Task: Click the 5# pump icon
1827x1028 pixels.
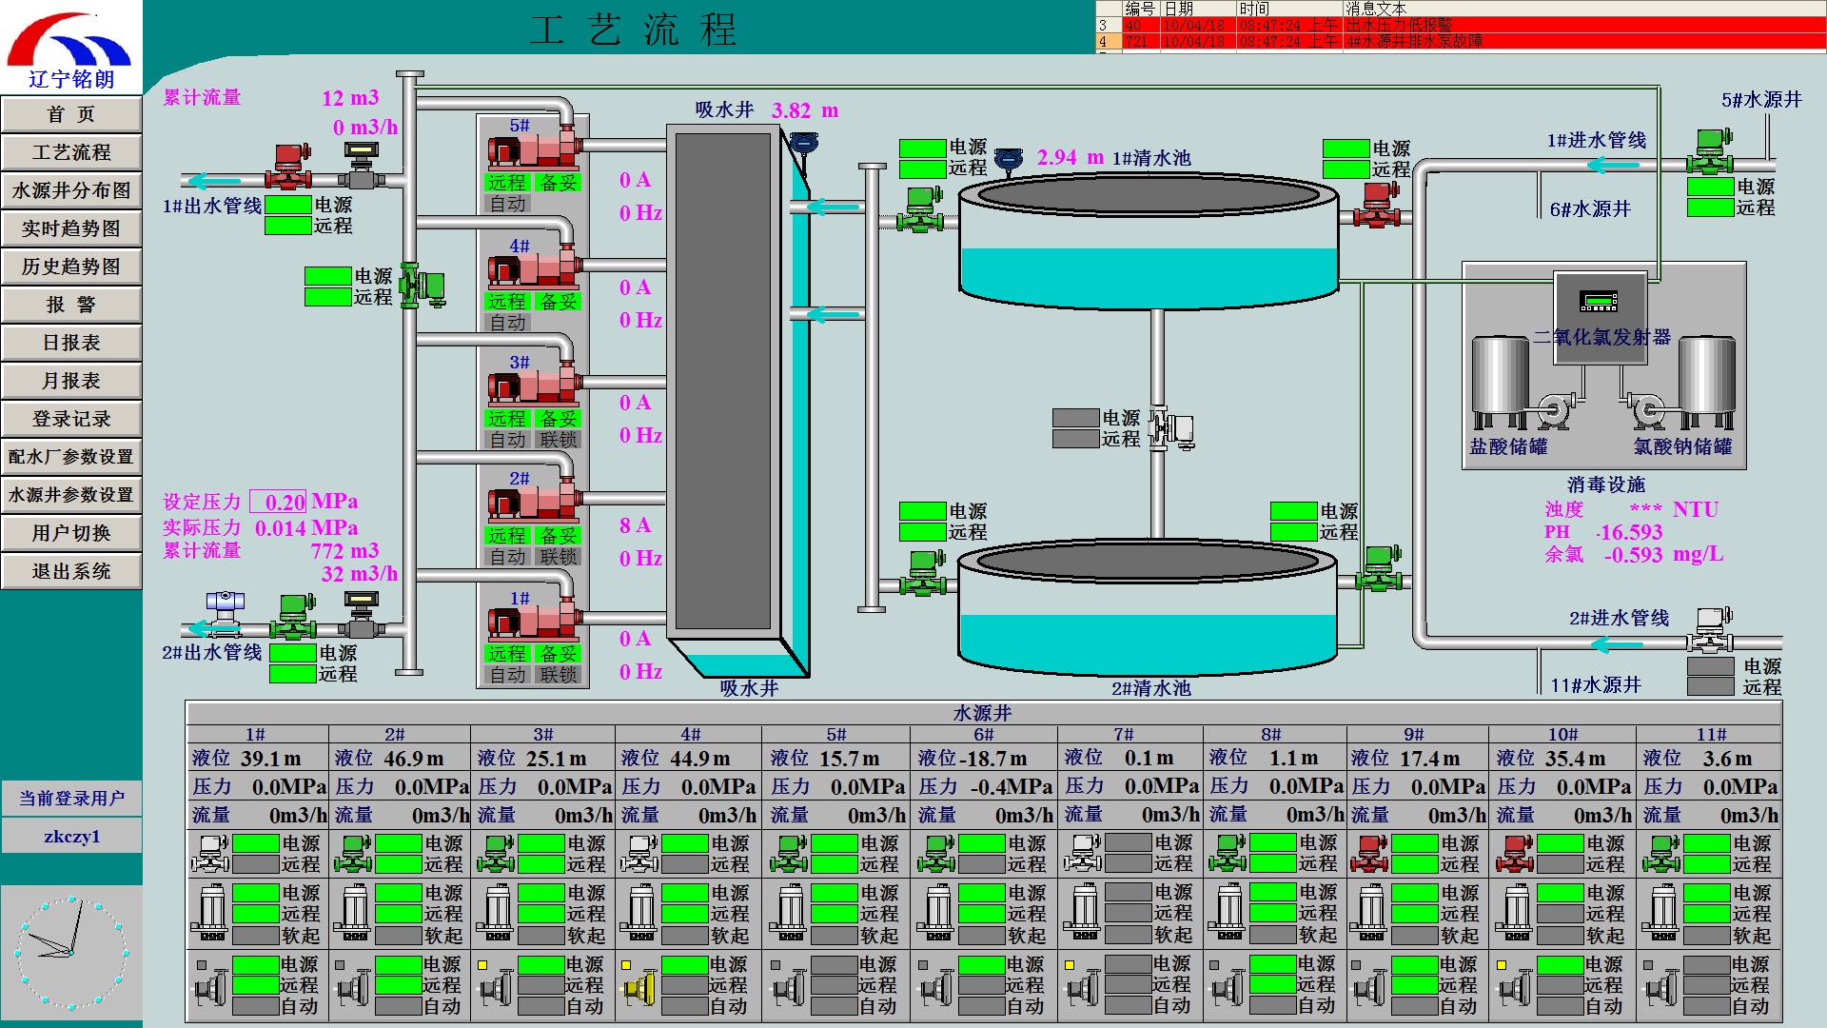Action: [x=533, y=150]
